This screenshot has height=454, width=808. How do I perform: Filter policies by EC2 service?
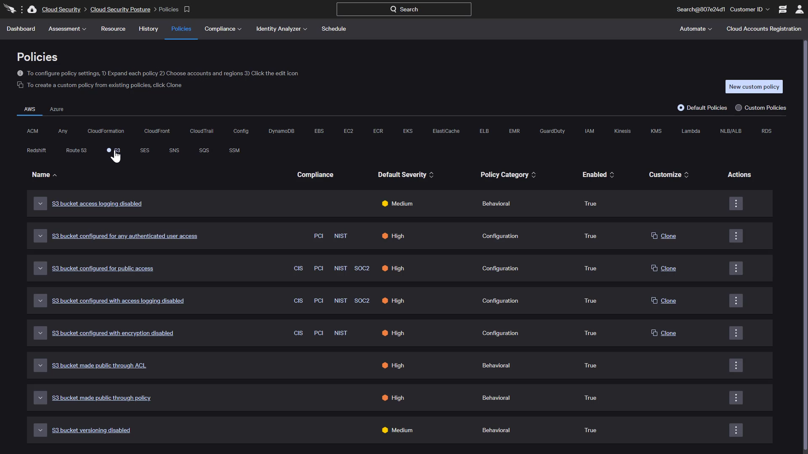tap(348, 131)
